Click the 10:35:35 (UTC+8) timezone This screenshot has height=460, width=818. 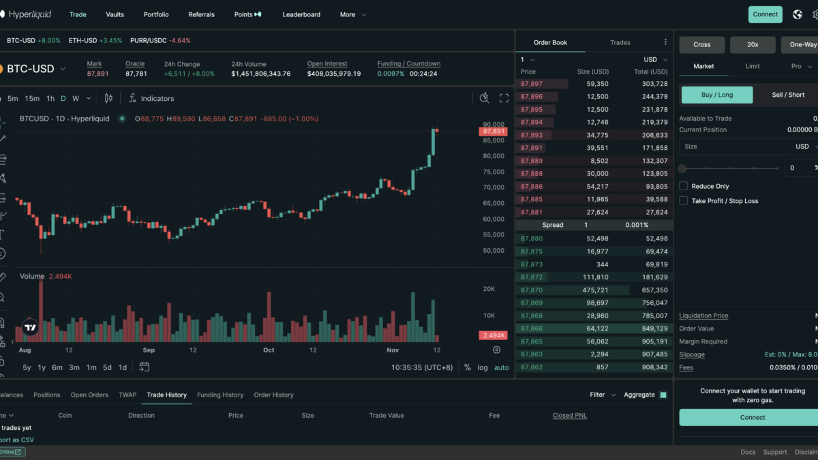[x=422, y=367]
